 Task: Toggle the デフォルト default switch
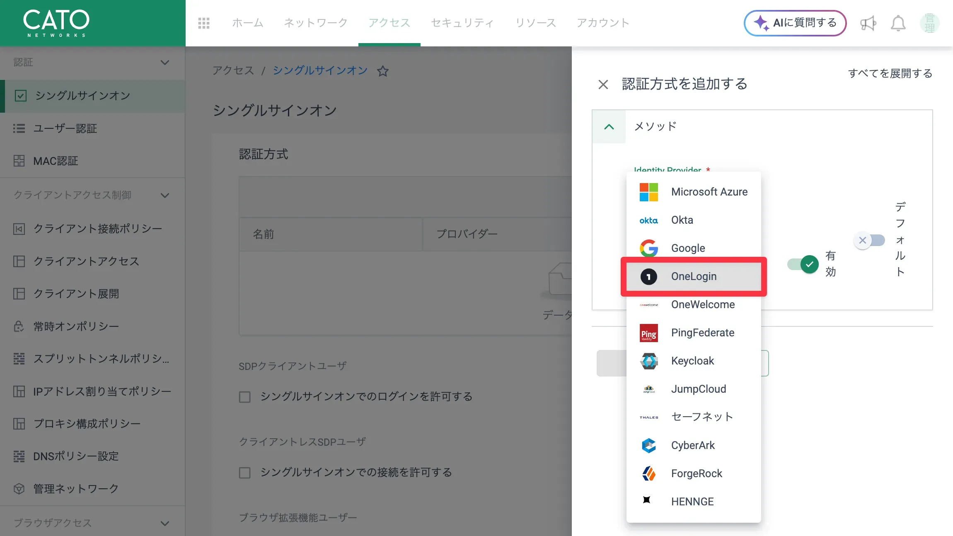click(x=869, y=240)
